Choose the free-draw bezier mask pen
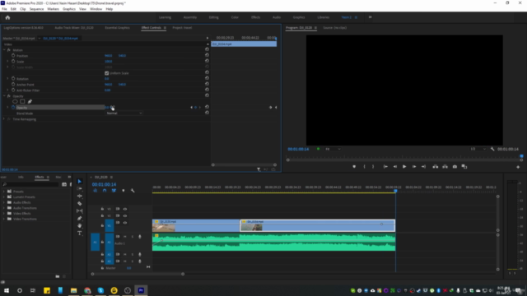This screenshot has height=296, width=527. point(30,101)
